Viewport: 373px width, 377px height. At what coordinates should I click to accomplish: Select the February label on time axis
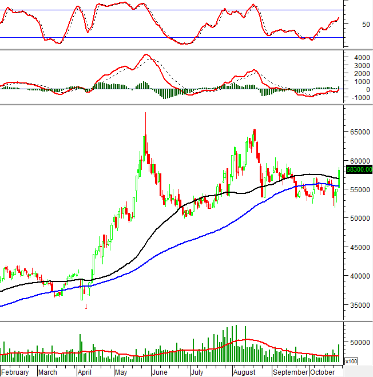coord(15,372)
